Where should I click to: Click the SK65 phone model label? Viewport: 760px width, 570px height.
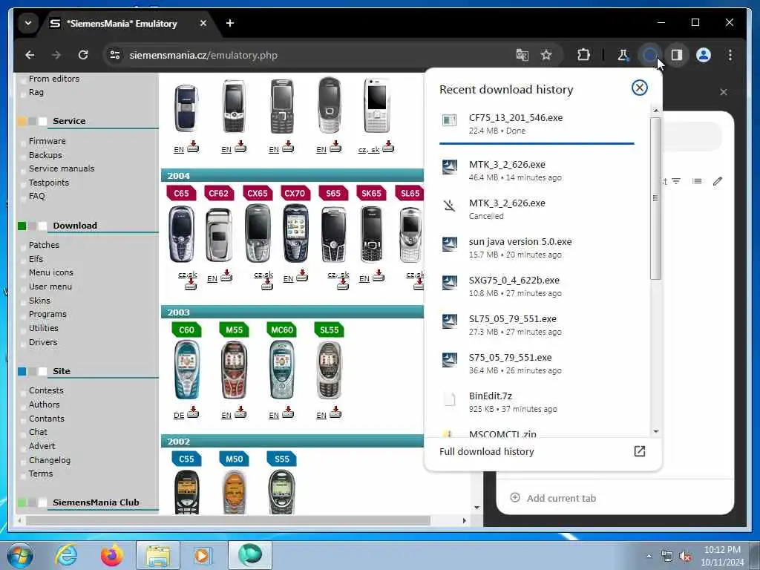pos(371,193)
